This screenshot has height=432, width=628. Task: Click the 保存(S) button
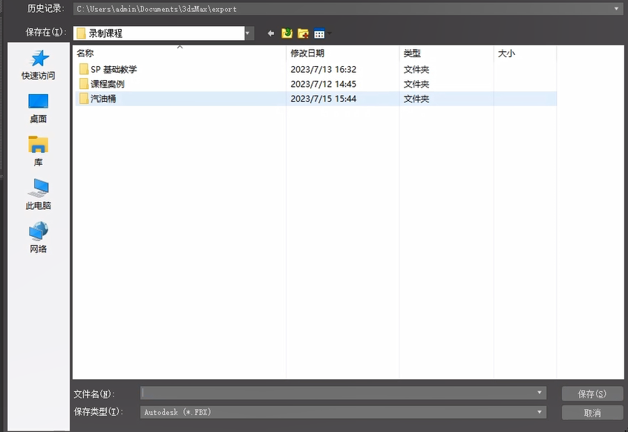click(x=592, y=393)
